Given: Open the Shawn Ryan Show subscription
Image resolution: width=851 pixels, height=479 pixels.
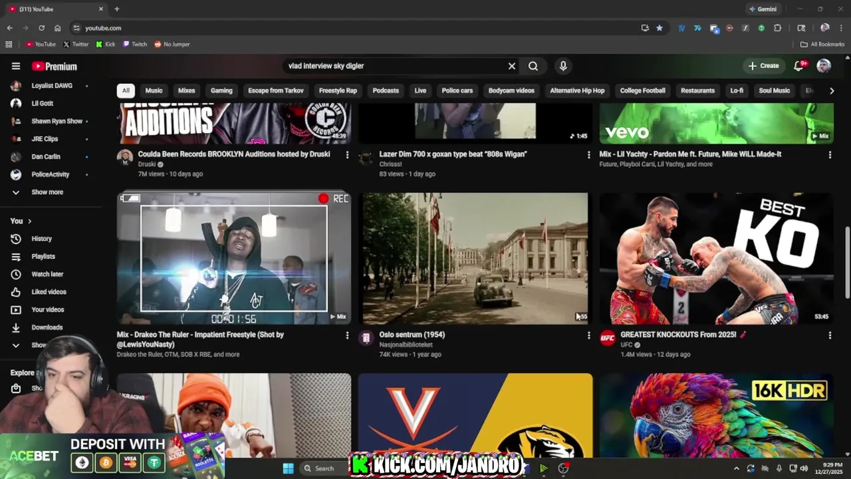Looking at the screenshot, I should (57, 121).
